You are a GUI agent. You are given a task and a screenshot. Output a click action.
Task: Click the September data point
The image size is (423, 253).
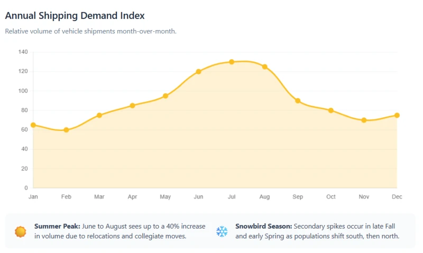[298, 101]
